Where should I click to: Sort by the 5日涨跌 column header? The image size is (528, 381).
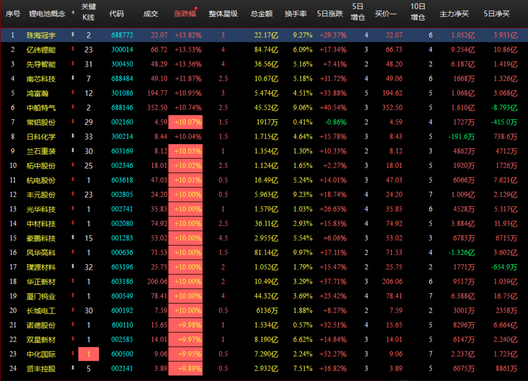point(330,14)
